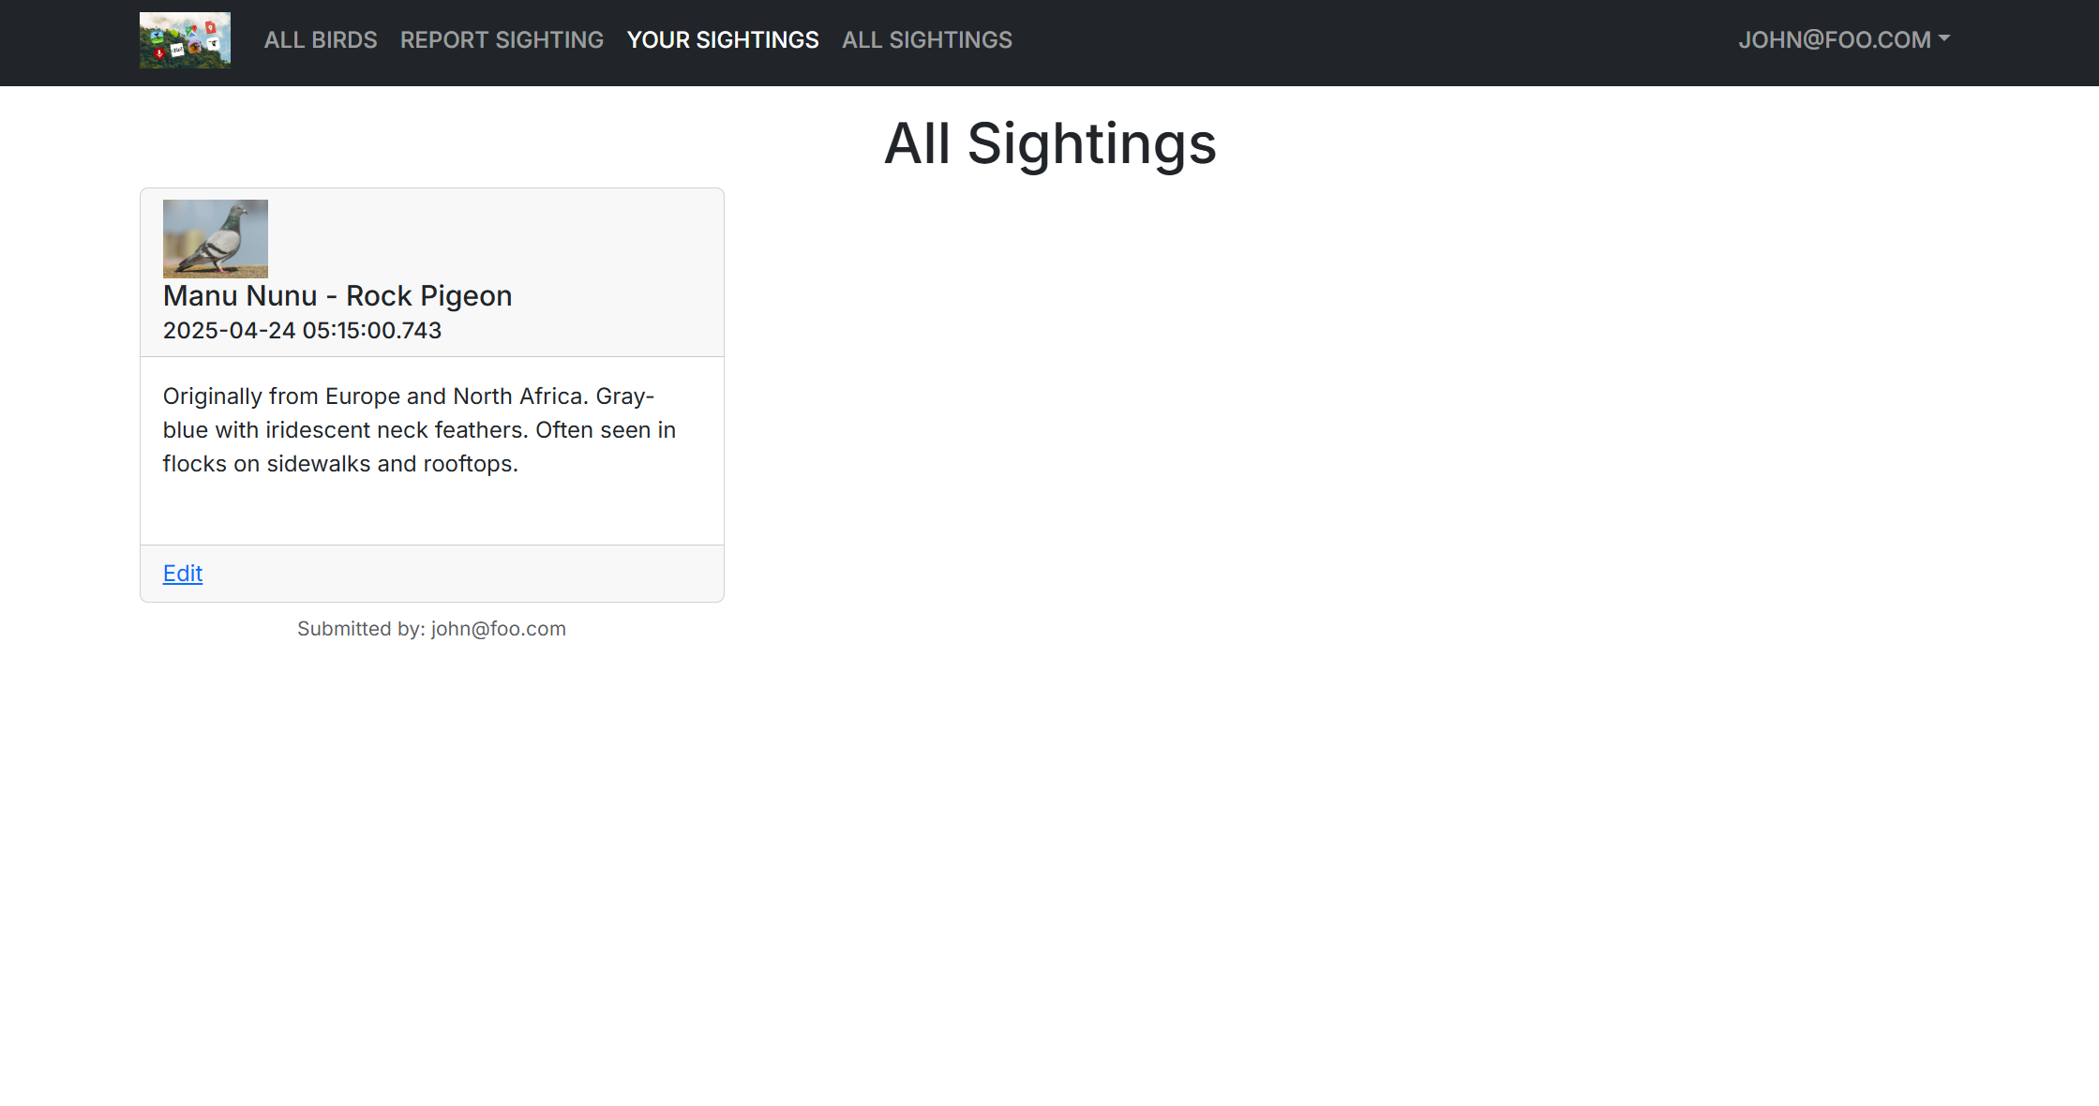
Task: Select the Your Sightings nav item
Action: [x=723, y=40]
